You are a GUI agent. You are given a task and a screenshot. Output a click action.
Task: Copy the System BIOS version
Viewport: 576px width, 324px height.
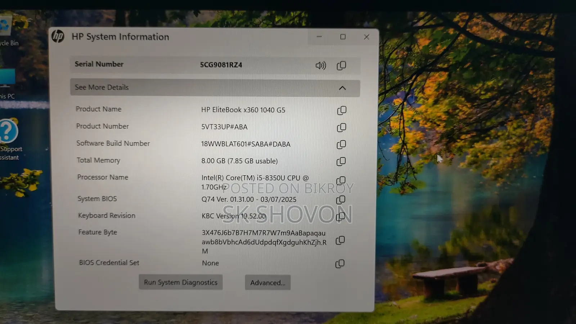click(x=341, y=200)
